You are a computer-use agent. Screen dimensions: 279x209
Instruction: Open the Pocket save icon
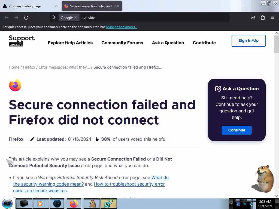click(x=253, y=17)
